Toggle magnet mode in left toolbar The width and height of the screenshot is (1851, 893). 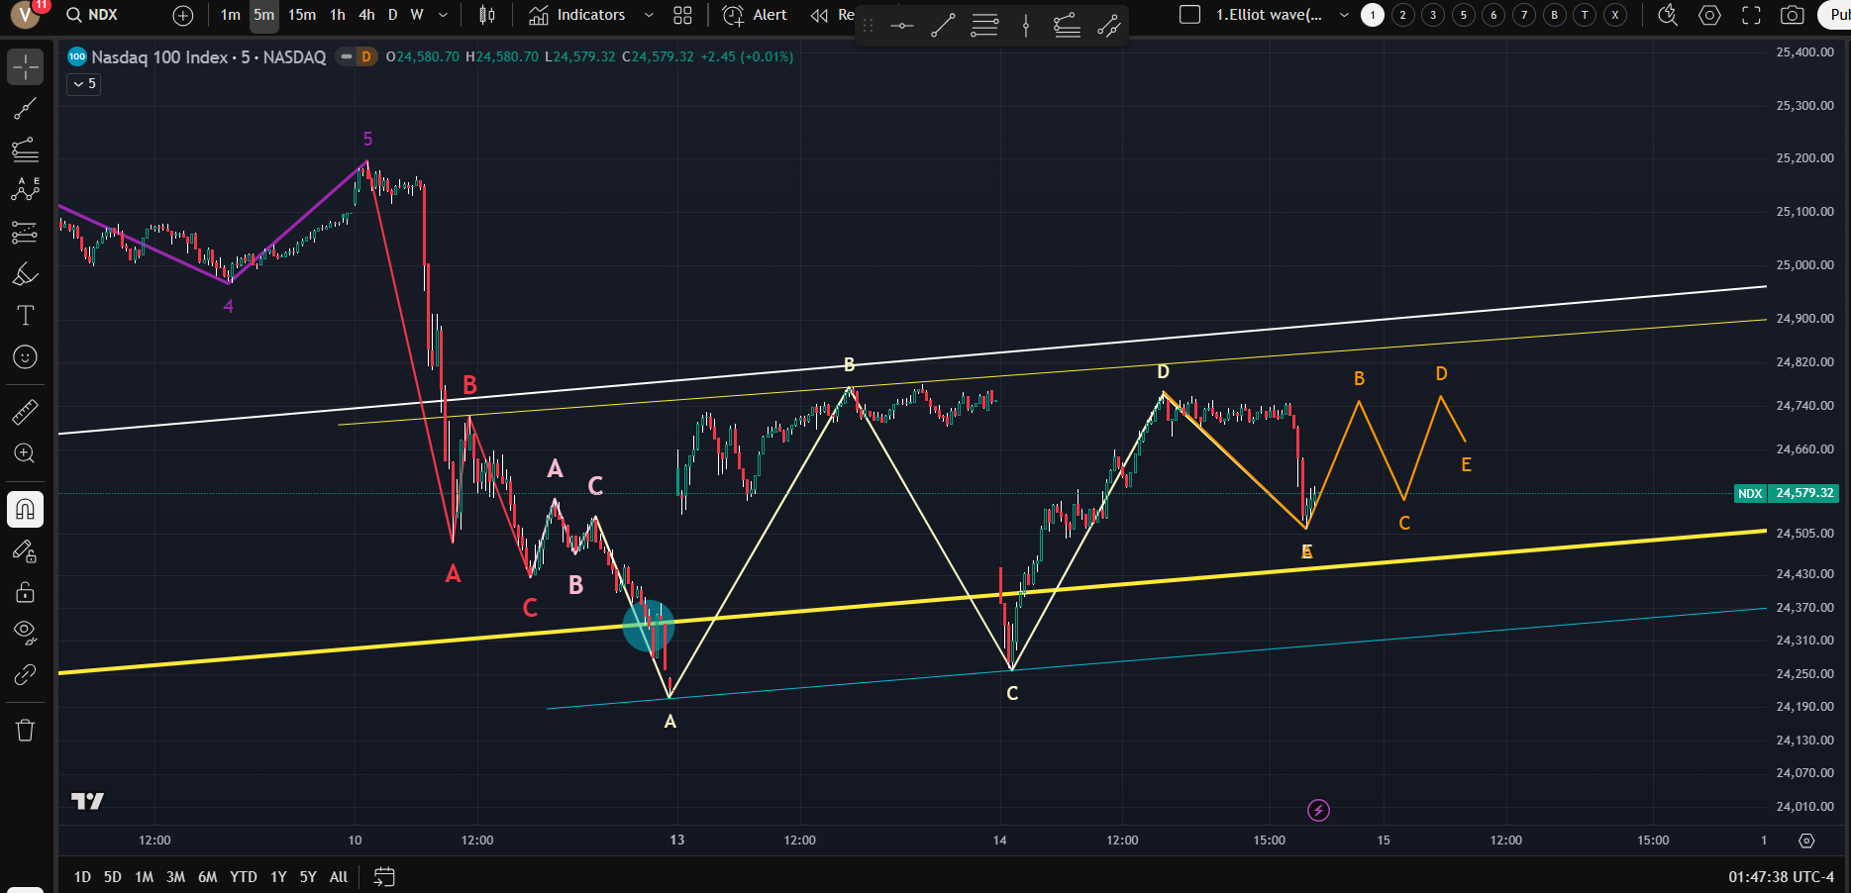tap(25, 510)
